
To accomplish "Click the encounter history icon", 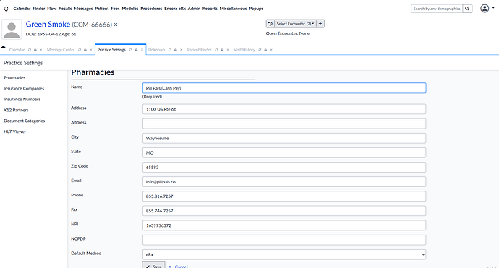I will tap(270, 24).
